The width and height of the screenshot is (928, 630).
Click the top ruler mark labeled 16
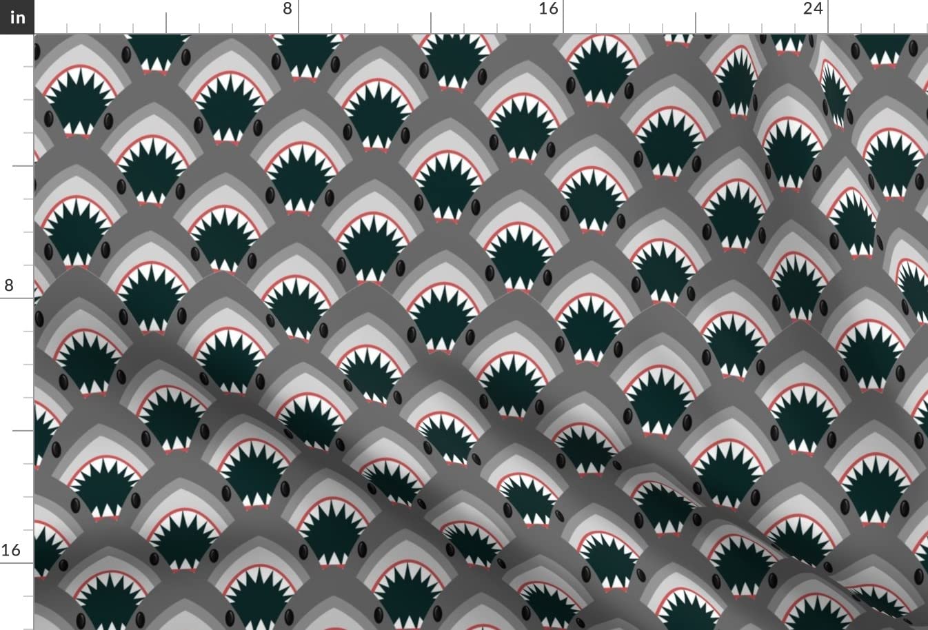point(548,9)
